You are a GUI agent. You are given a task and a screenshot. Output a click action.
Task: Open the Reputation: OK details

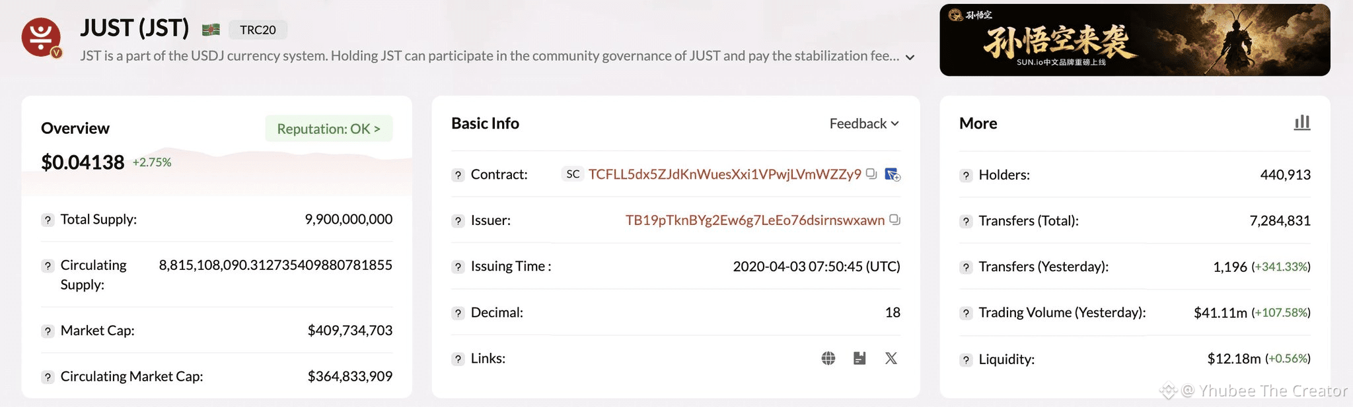(328, 129)
